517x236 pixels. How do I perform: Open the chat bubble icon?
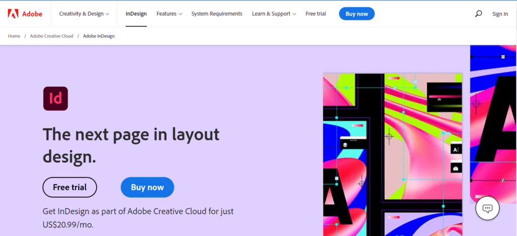click(487, 208)
